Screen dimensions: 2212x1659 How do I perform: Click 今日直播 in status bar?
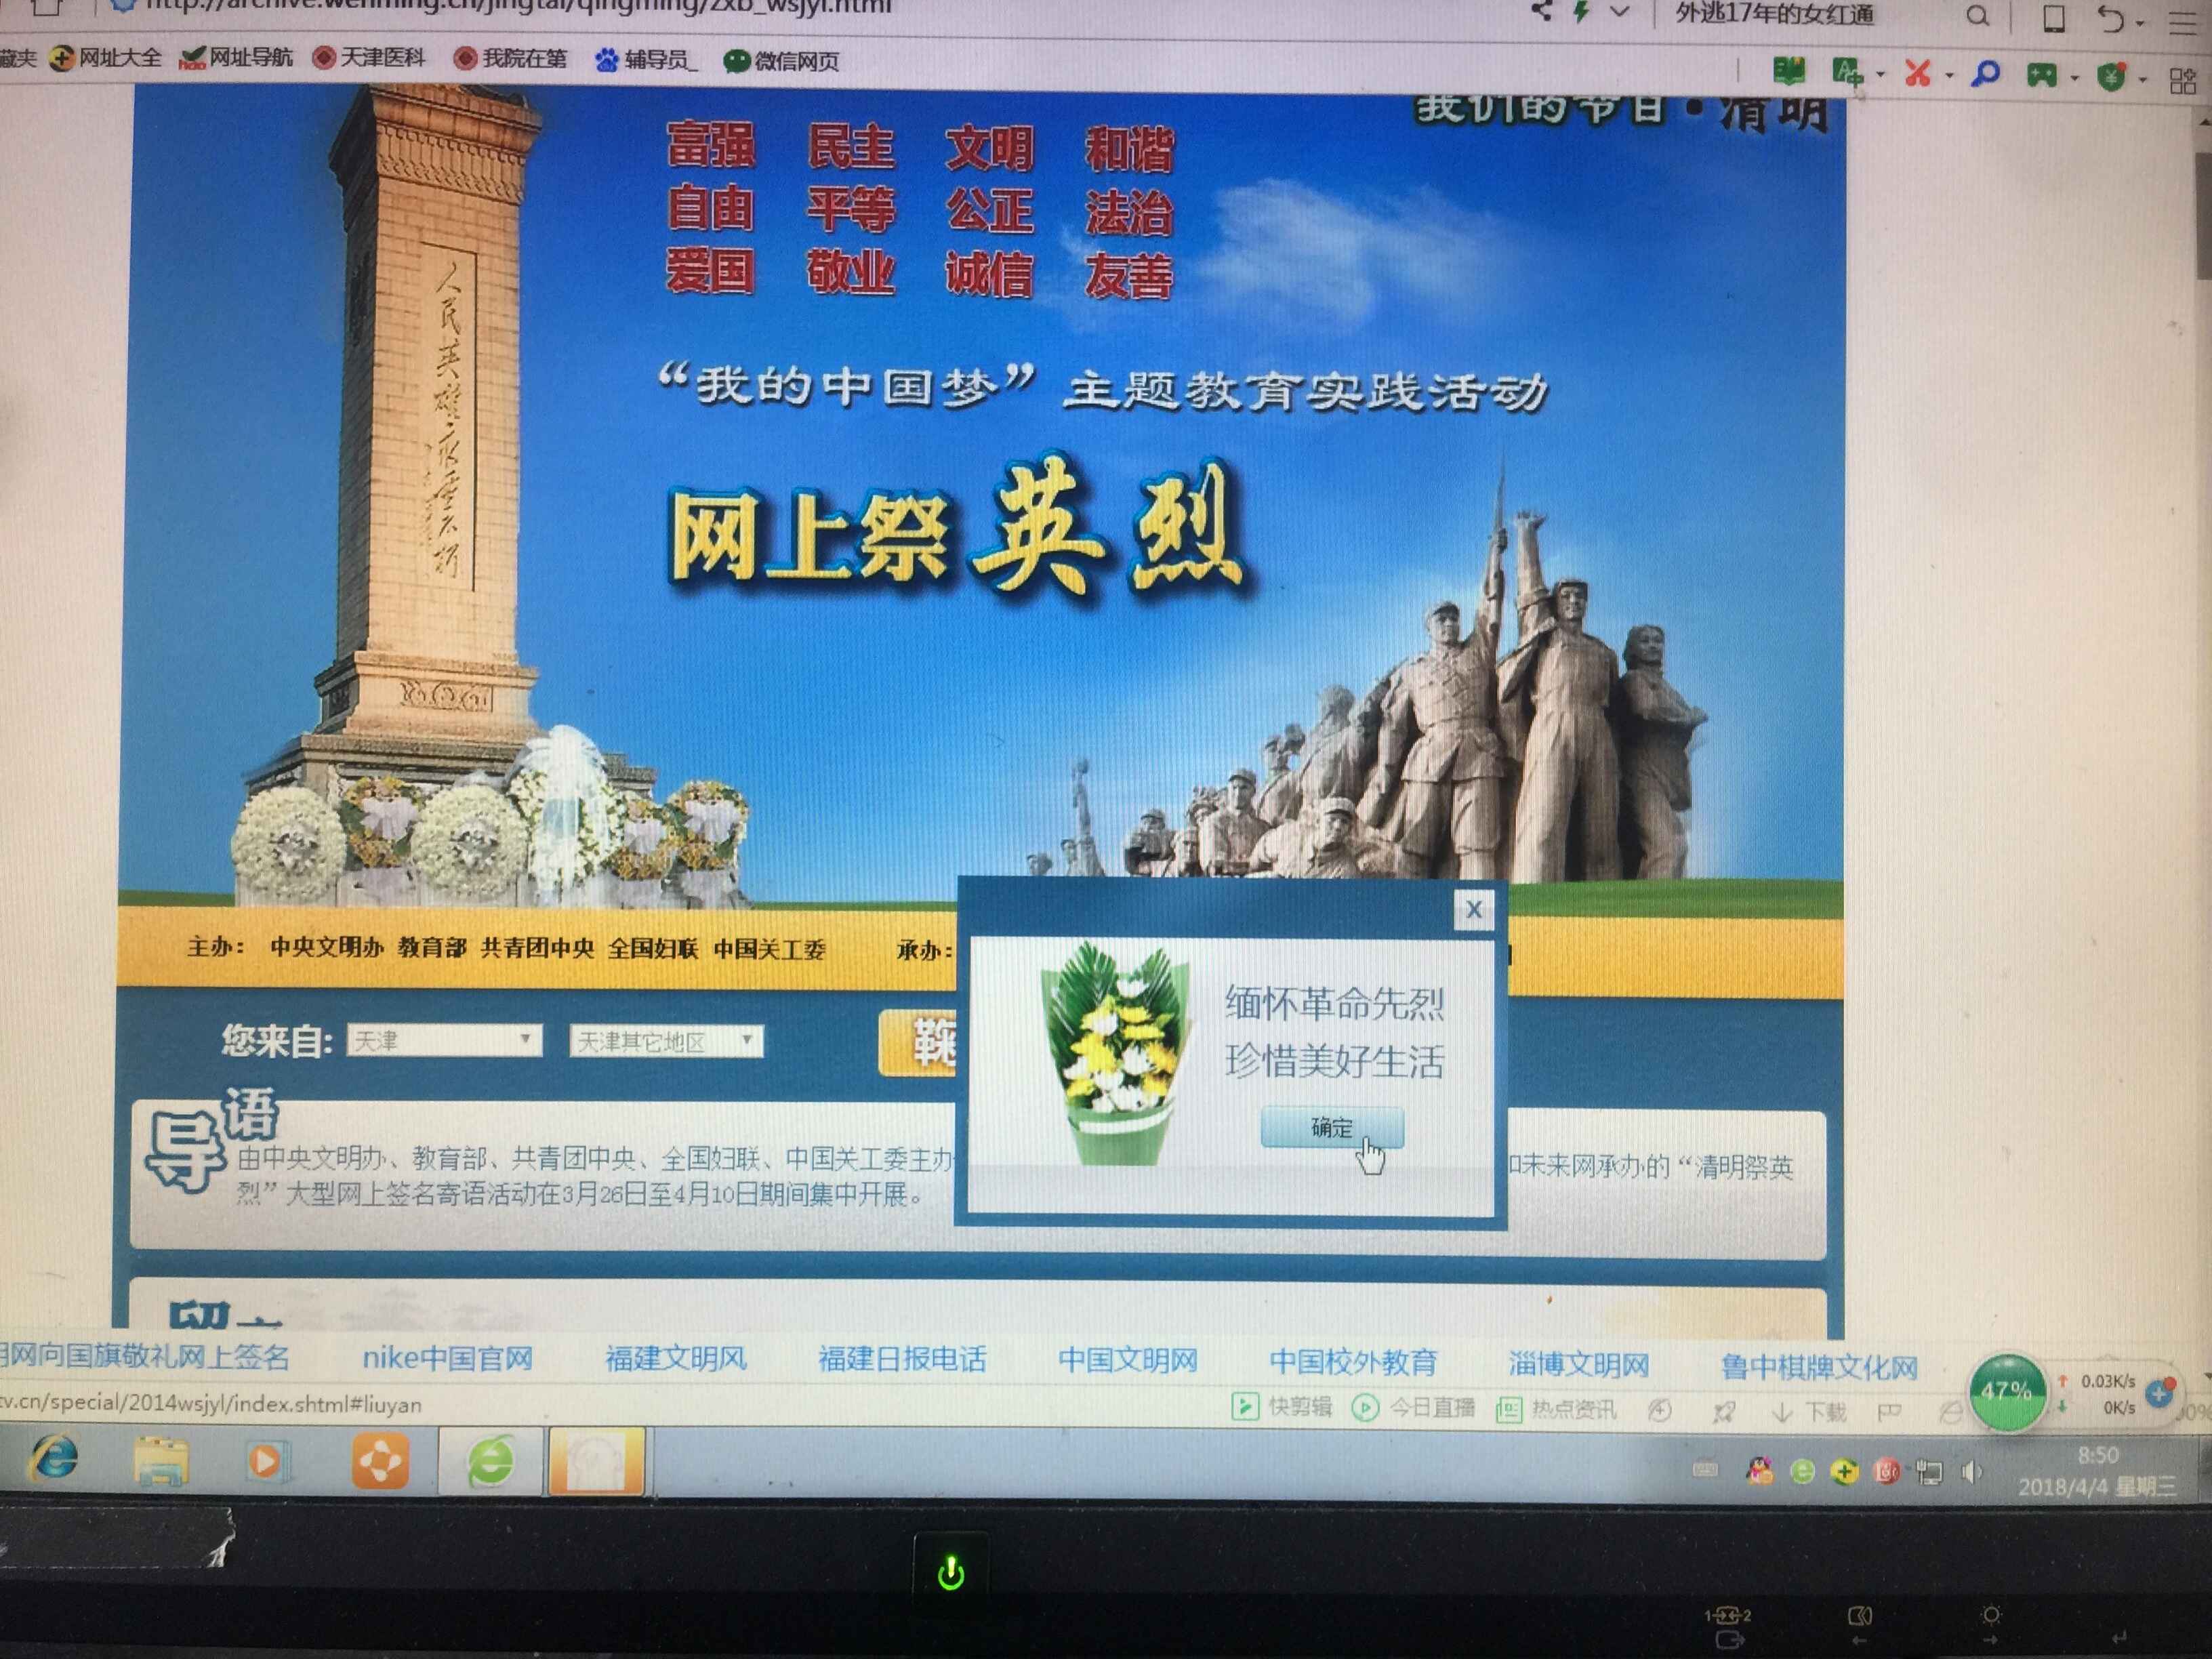(x=1413, y=1408)
